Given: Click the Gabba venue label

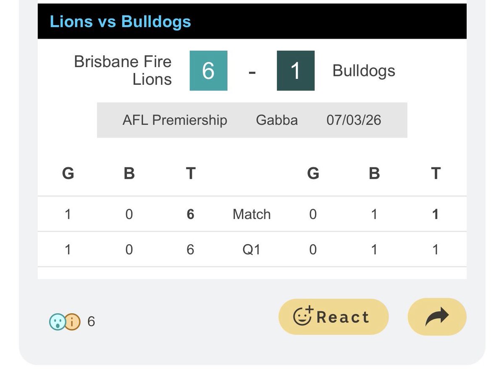Looking at the screenshot, I should click(x=277, y=120).
